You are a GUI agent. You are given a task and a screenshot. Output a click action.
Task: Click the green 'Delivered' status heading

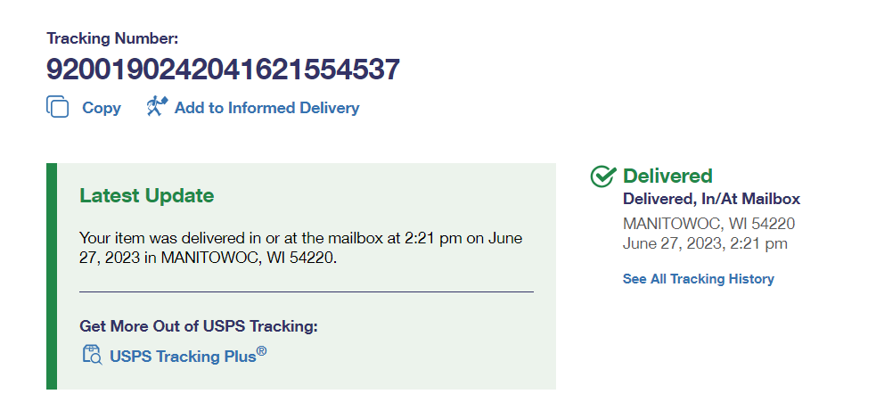pos(667,176)
